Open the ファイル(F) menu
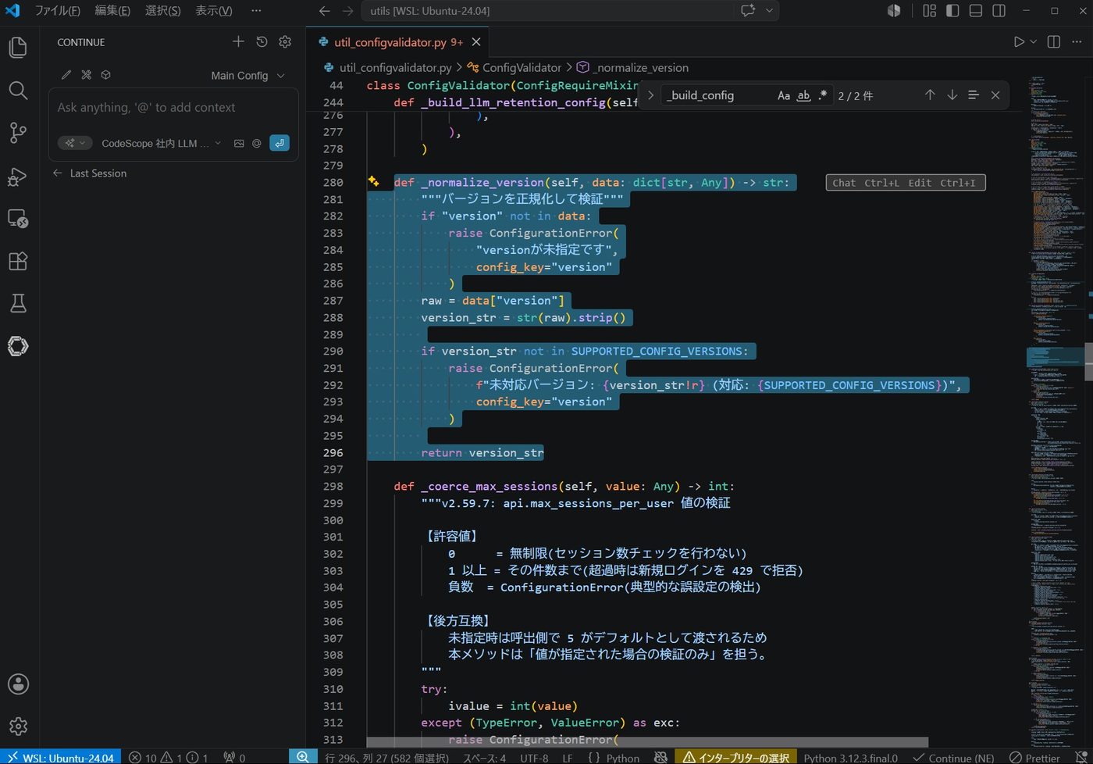The height and width of the screenshot is (764, 1093). (x=57, y=11)
